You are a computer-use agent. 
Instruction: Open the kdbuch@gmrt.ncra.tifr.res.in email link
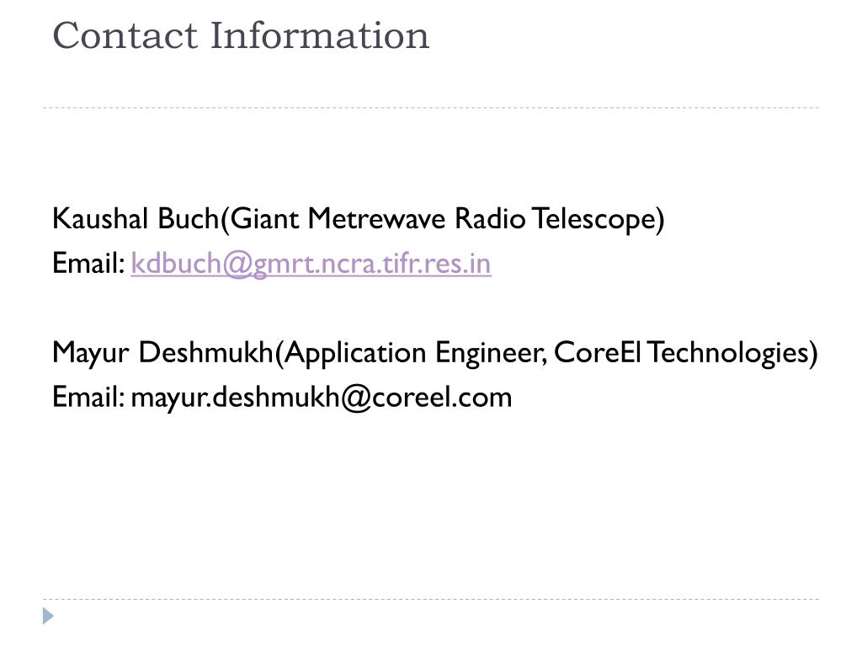311,264
